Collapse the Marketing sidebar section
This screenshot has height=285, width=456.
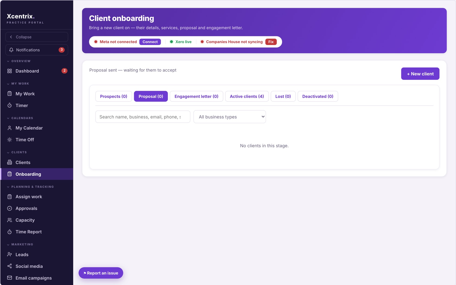[x=20, y=244]
